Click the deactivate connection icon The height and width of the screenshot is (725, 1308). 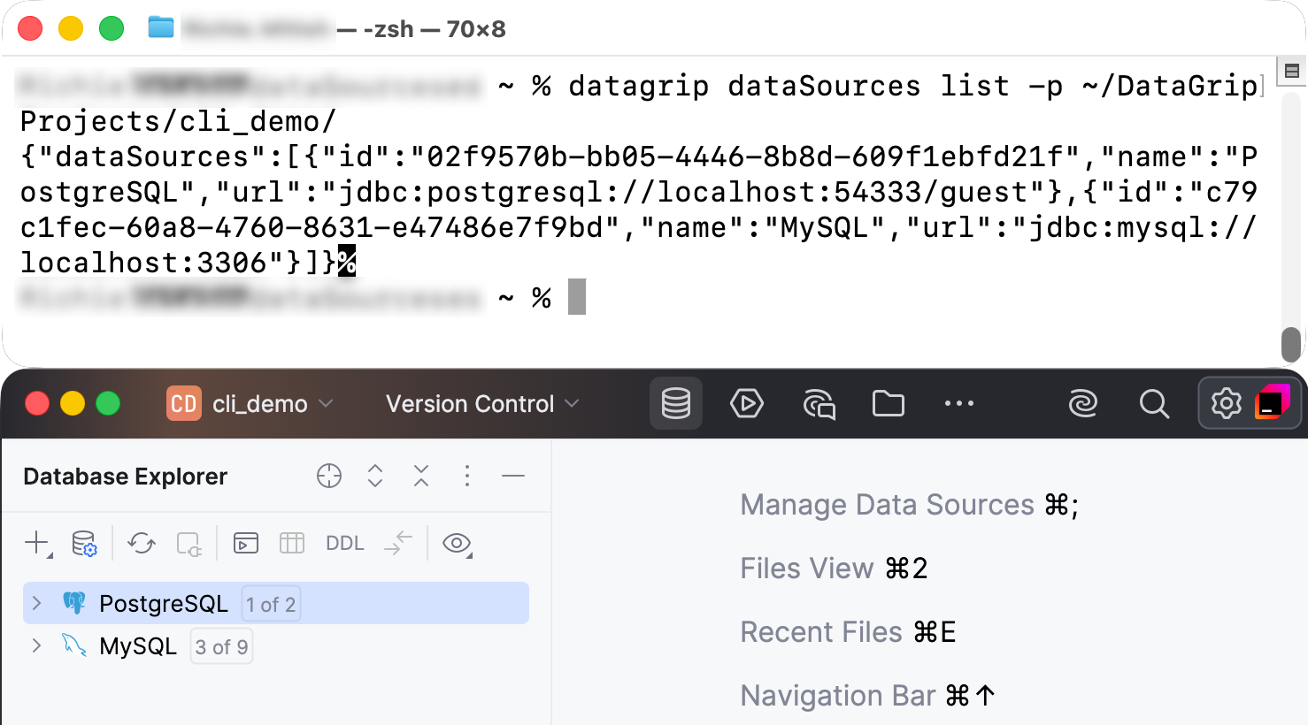pos(189,543)
